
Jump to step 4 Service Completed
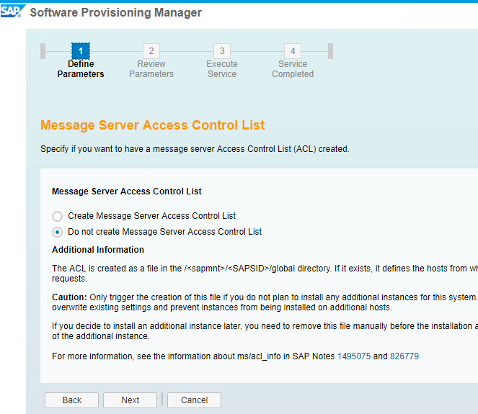click(x=293, y=51)
